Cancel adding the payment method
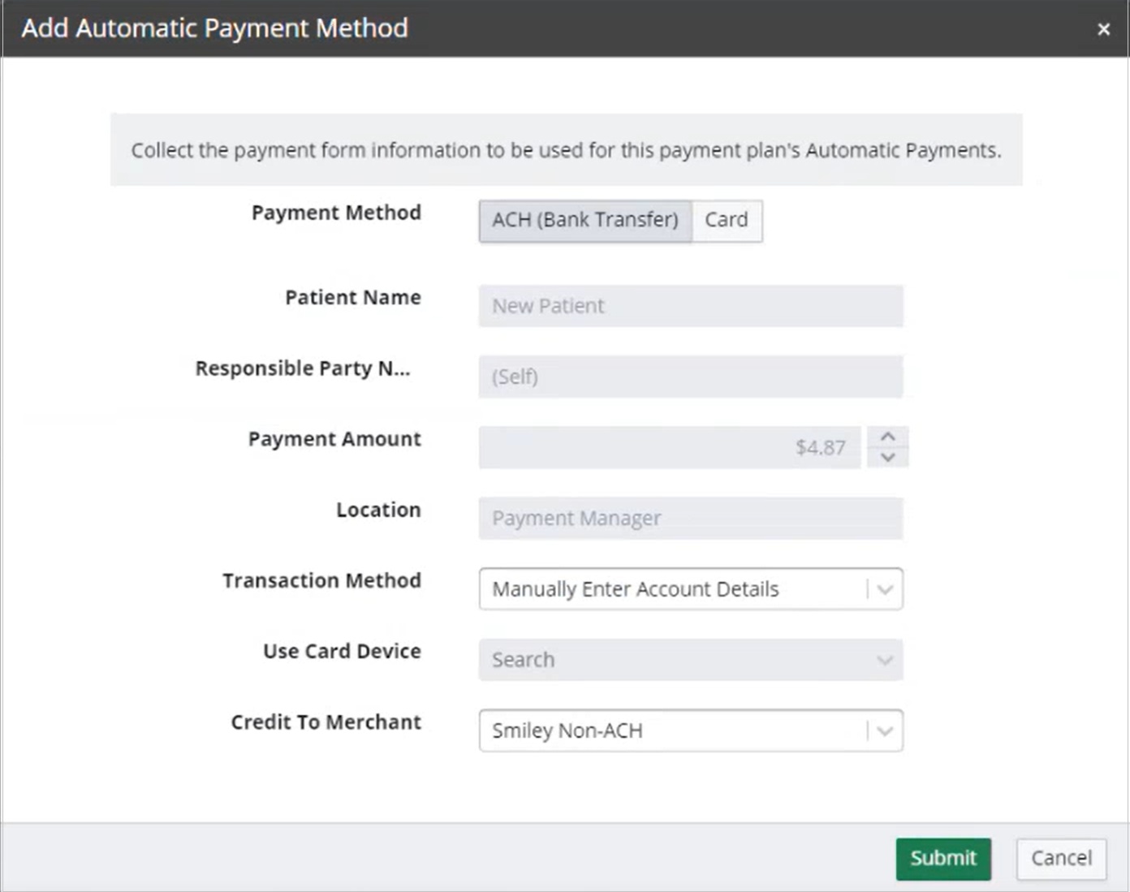The width and height of the screenshot is (1130, 892). pyautogui.click(x=1061, y=859)
